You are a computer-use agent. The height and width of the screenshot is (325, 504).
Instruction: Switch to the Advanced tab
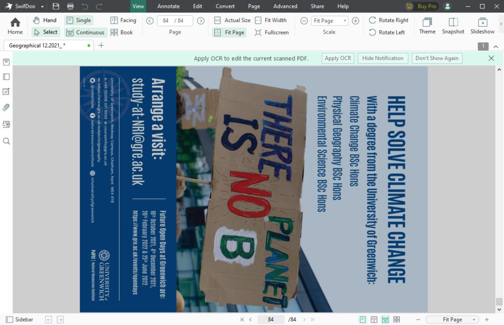pos(285,6)
